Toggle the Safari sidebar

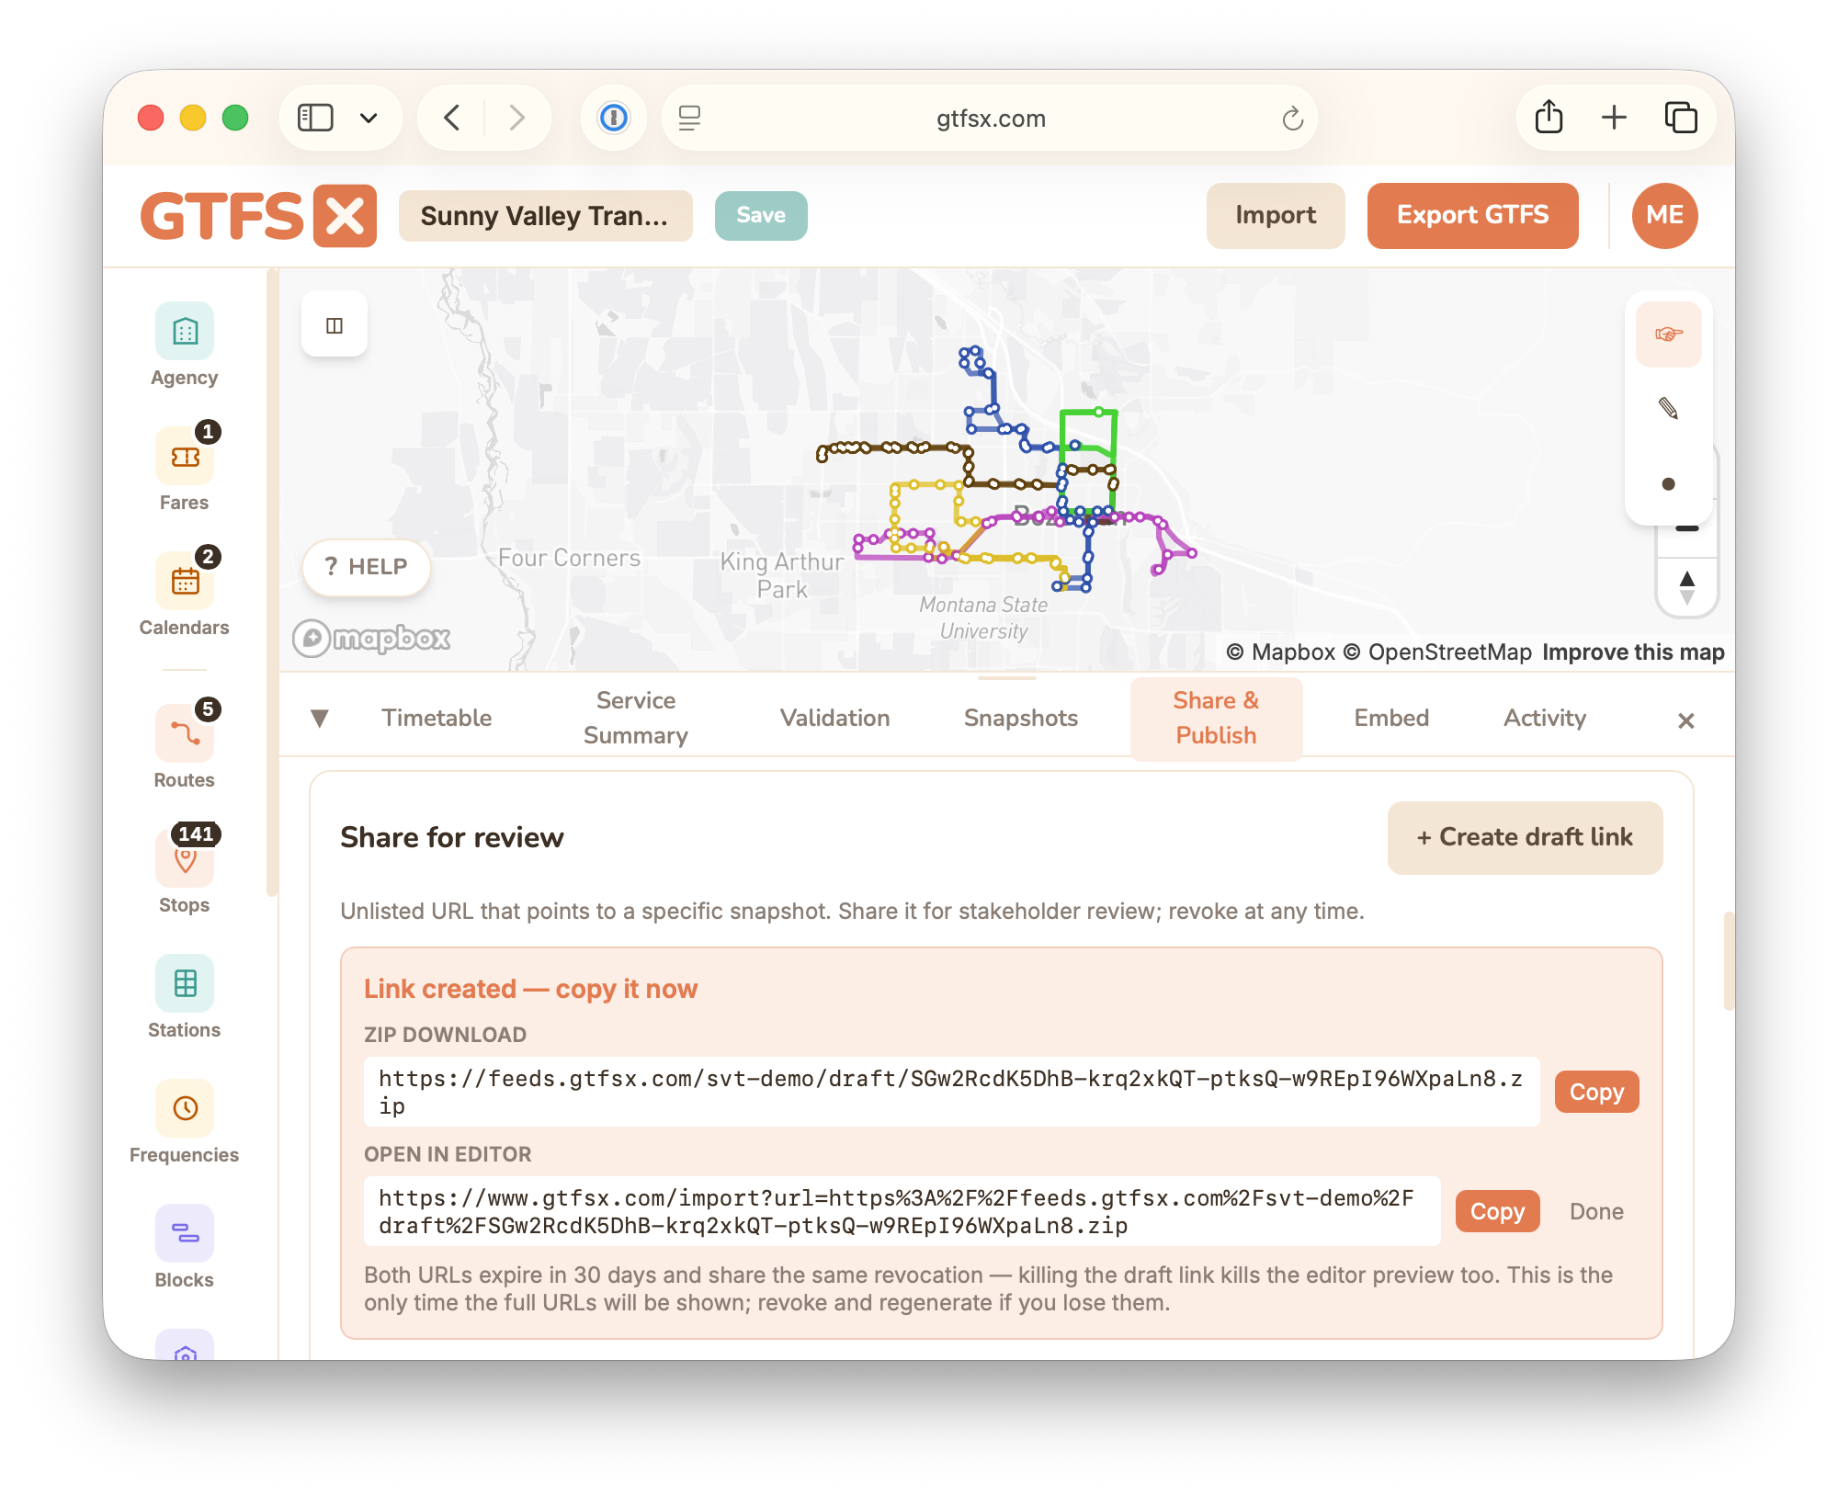point(315,118)
